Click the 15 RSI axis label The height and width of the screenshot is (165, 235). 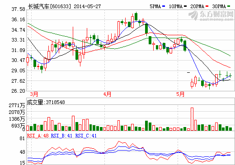tap(22, 163)
